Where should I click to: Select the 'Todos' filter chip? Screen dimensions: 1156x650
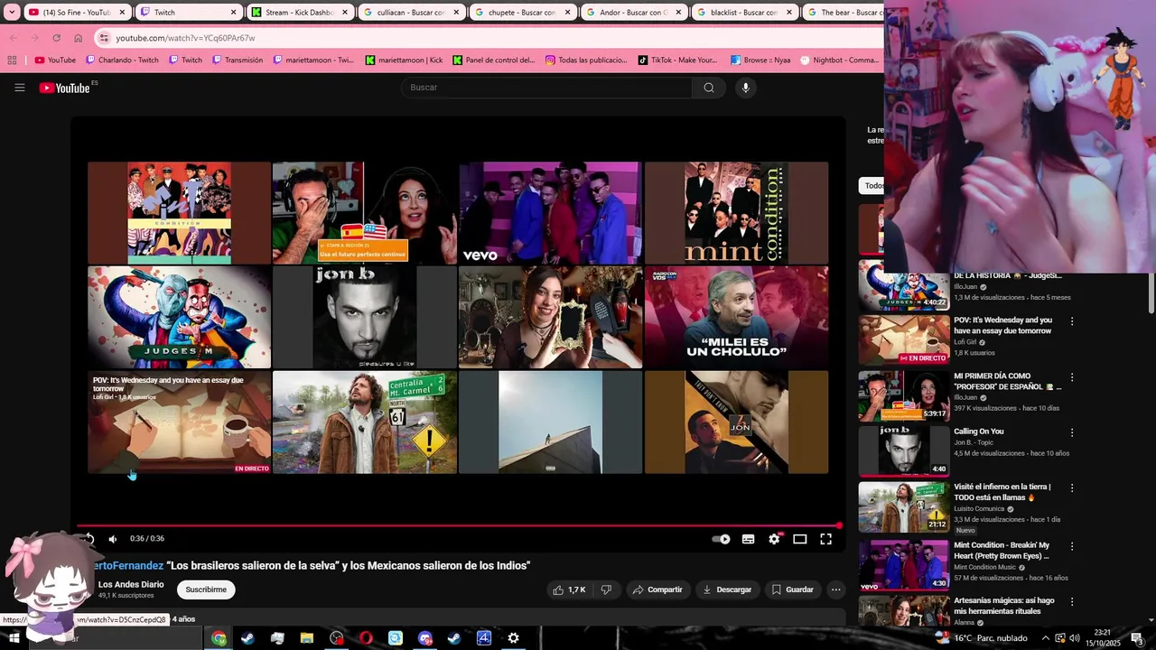pos(872,186)
